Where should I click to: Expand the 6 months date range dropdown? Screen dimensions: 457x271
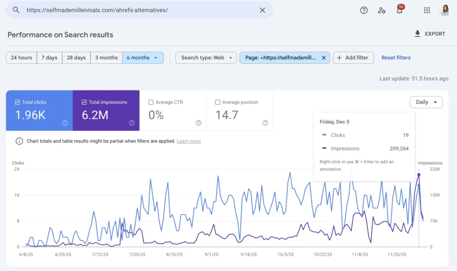pos(143,57)
